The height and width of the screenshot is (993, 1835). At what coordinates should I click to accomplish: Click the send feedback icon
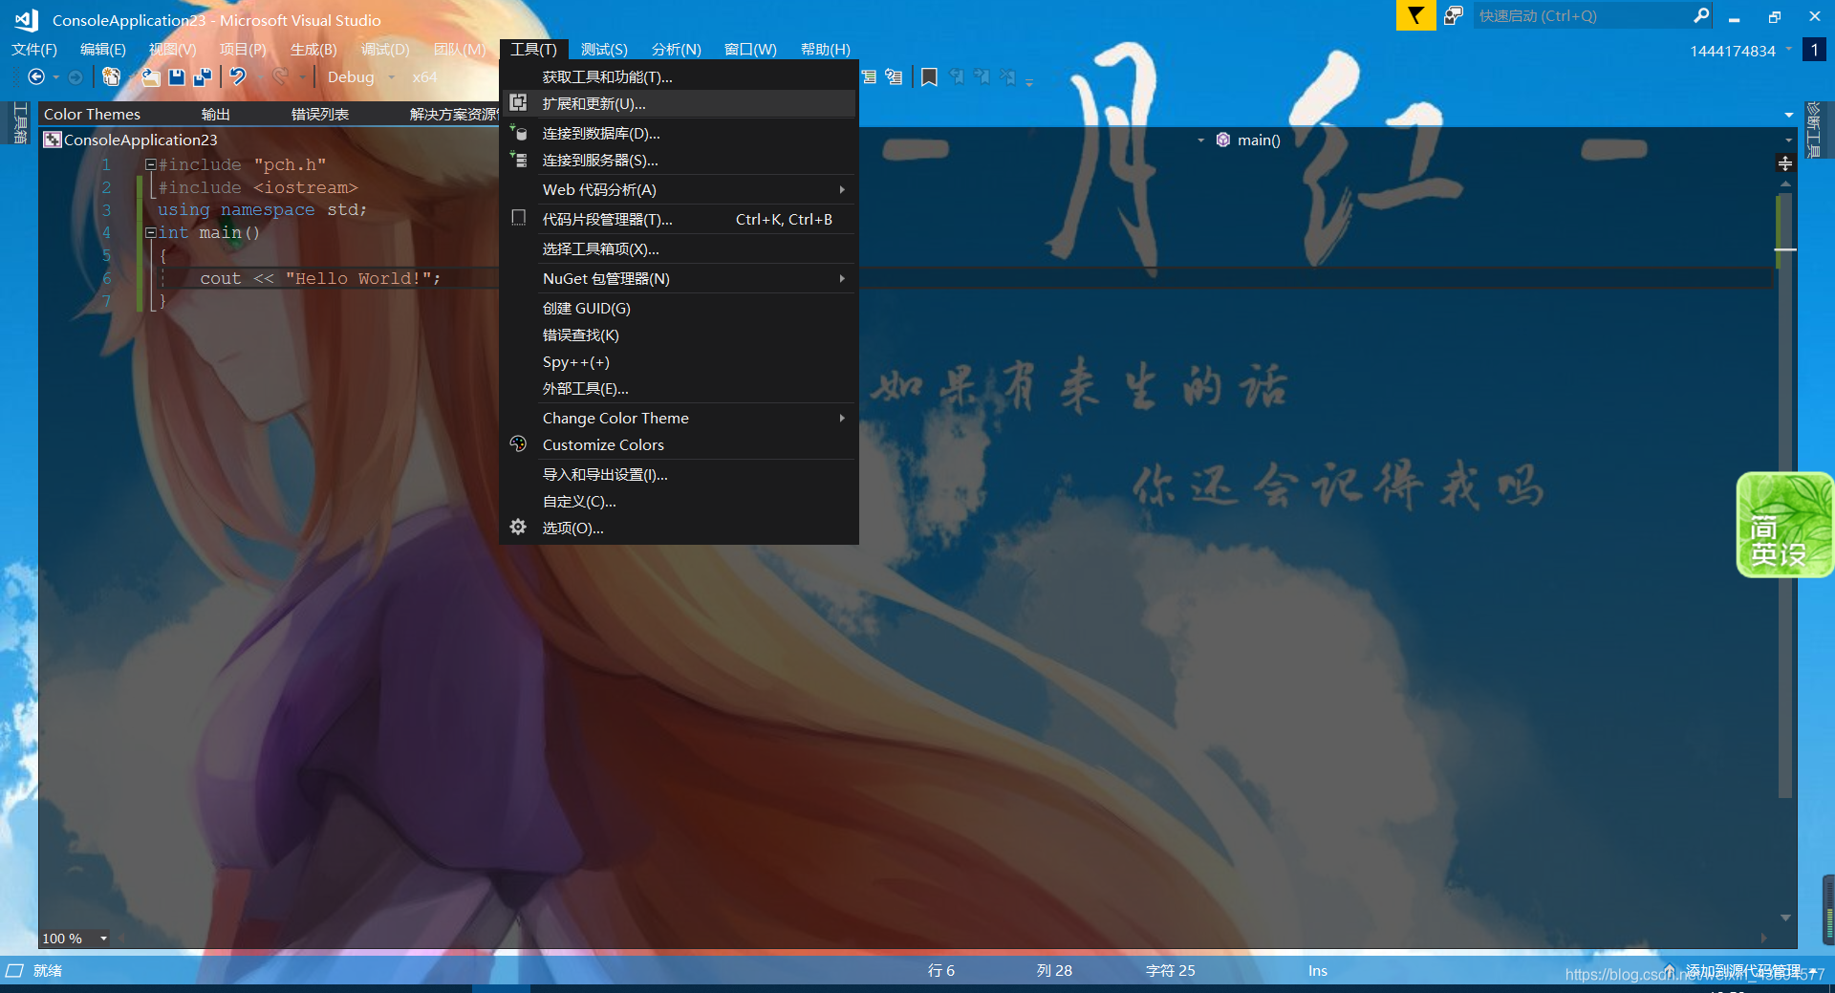point(1453,15)
